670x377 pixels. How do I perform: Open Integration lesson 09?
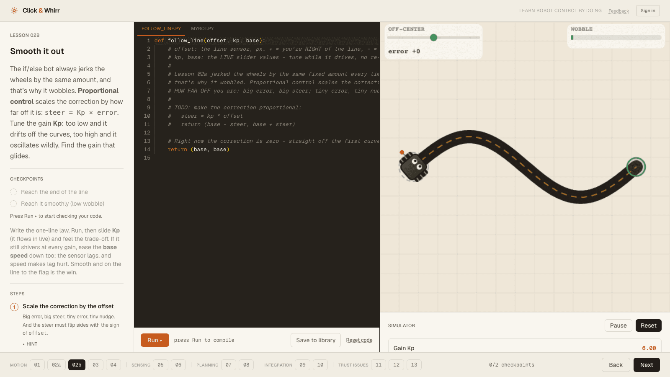(302, 365)
